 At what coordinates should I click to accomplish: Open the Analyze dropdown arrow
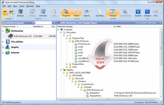26,13
